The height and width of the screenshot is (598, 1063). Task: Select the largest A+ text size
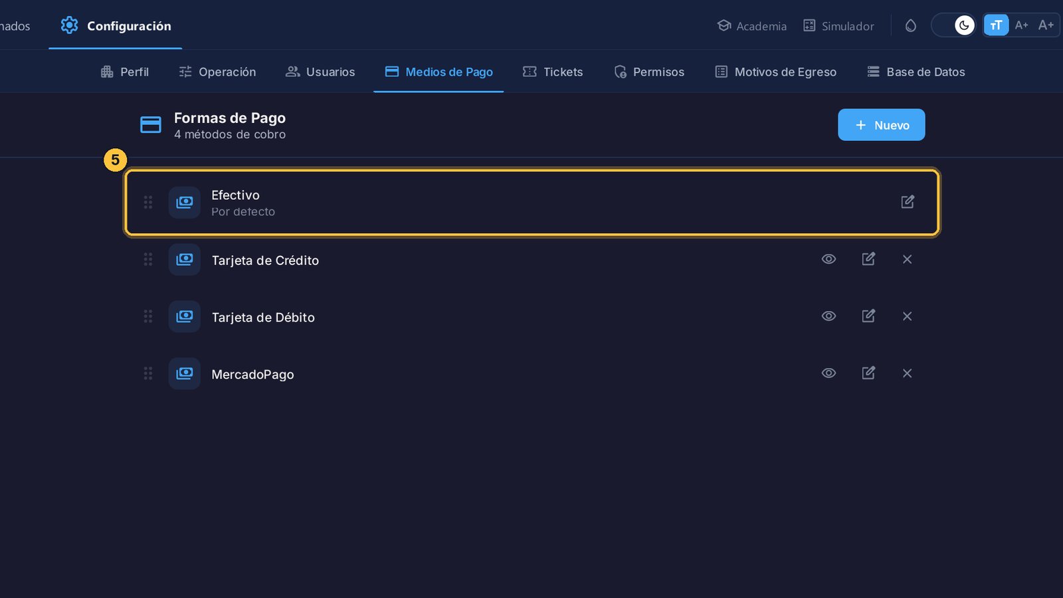coord(1046,25)
